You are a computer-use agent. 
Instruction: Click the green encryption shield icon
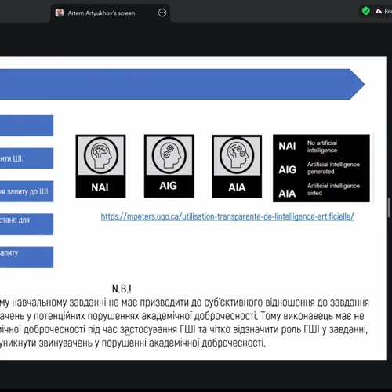pos(366,11)
